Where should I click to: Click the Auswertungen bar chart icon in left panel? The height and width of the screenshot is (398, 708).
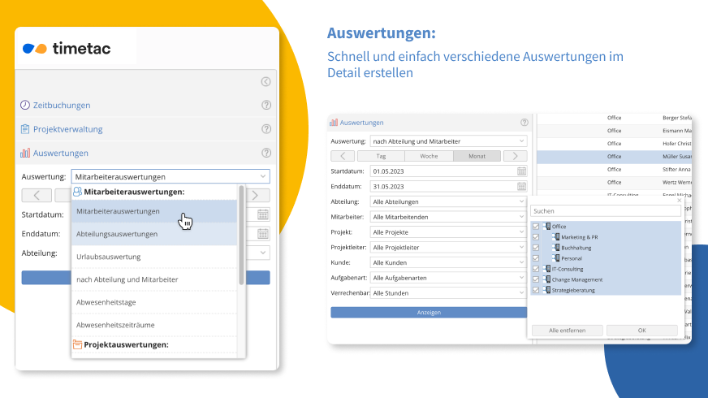(x=25, y=153)
